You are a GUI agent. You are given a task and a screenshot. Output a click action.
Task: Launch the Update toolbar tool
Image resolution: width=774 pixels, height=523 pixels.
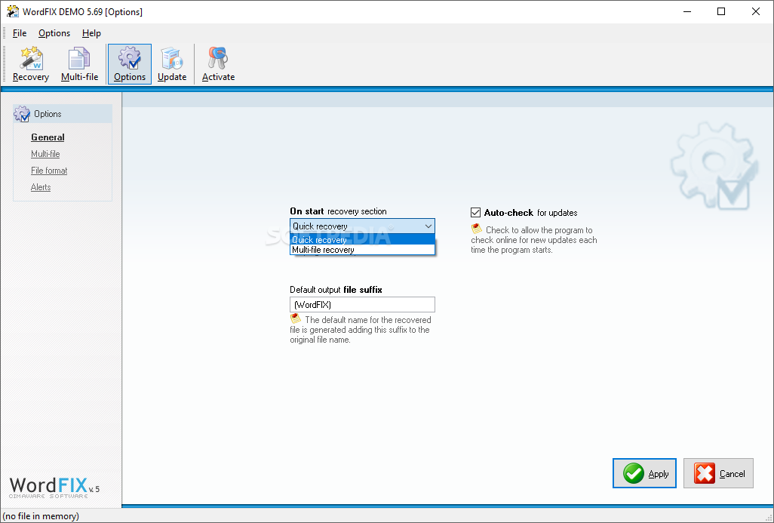tap(172, 64)
